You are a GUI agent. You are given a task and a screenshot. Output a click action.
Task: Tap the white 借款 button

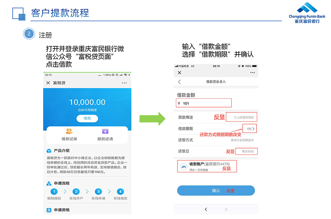pyautogui.click(x=87, y=118)
